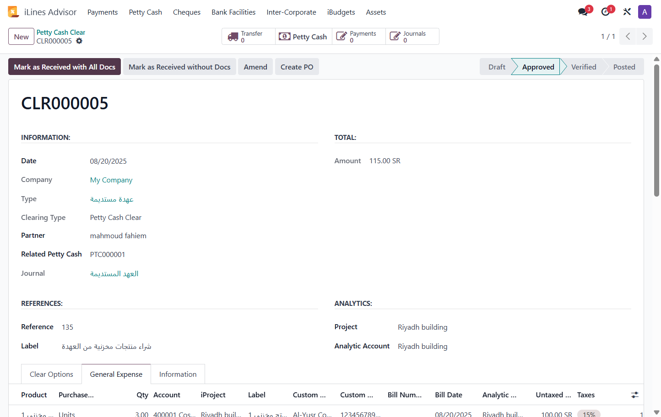This screenshot has width=661, height=417.
Task: Click Mark as Received without Docs
Action: coord(179,67)
